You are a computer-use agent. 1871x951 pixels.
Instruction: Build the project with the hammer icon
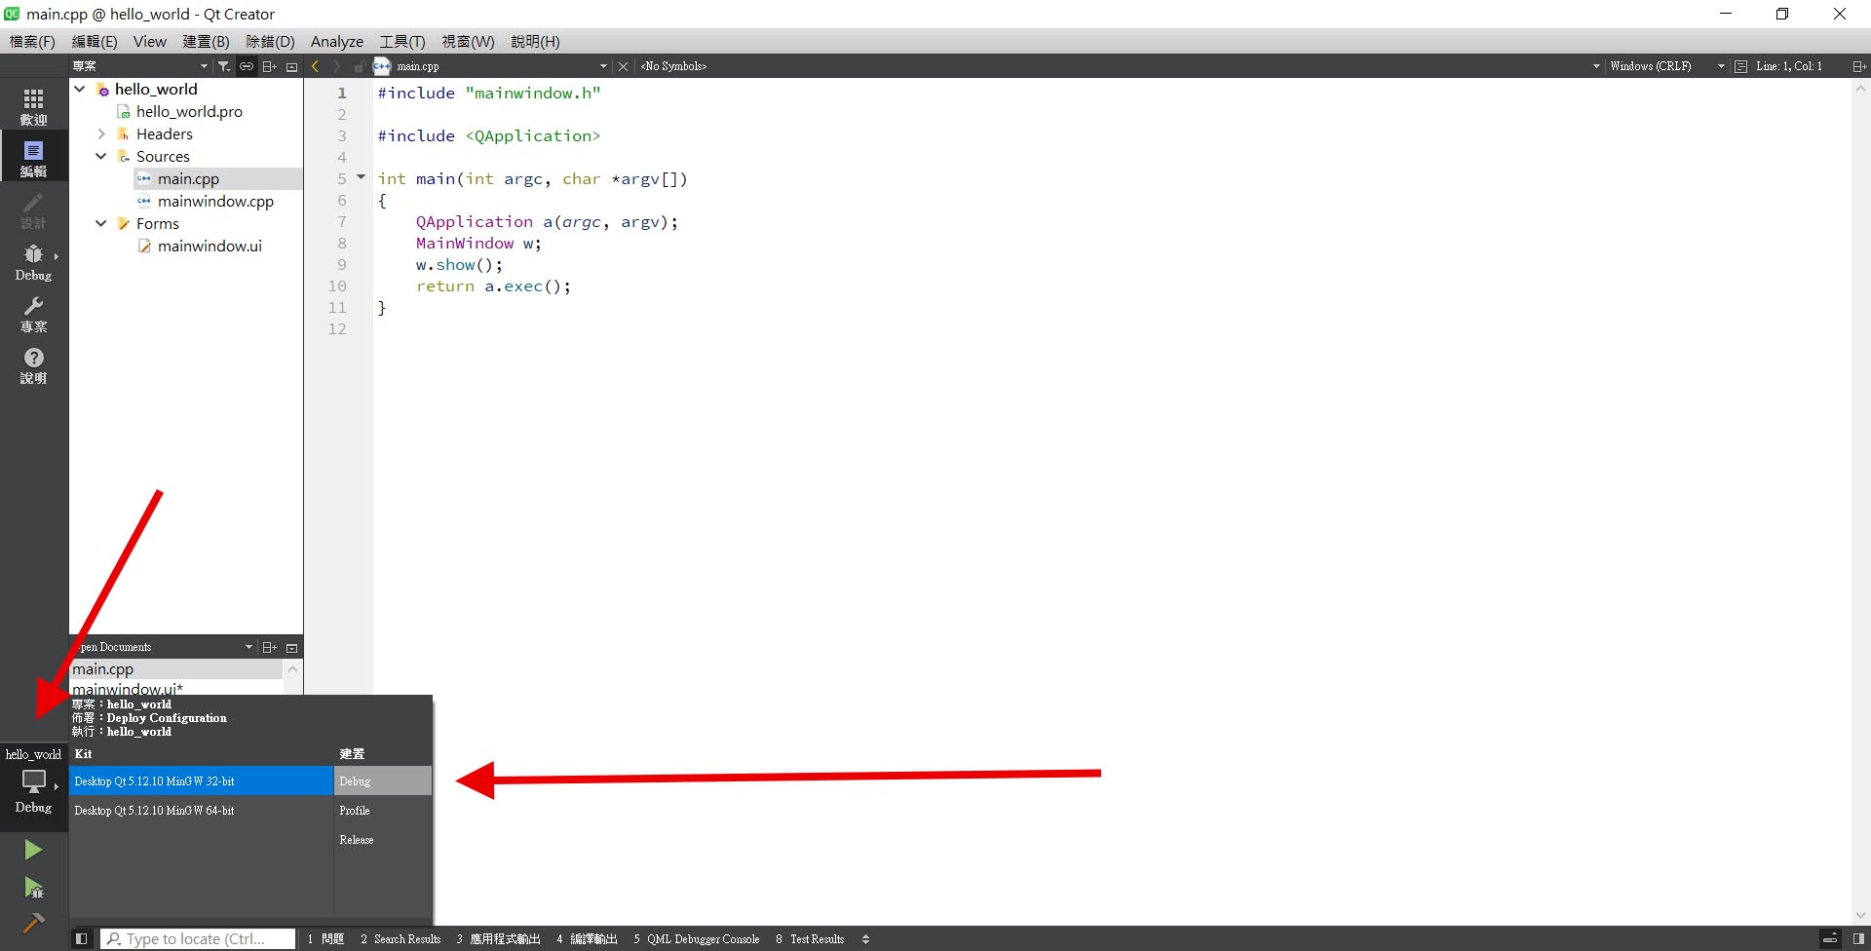(33, 923)
